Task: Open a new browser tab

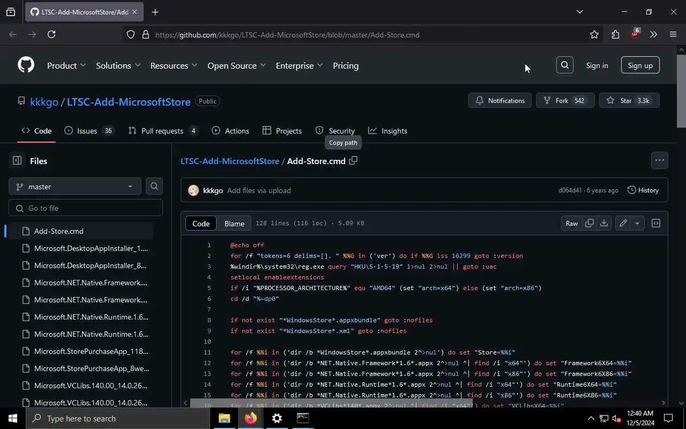Action: [x=155, y=12]
